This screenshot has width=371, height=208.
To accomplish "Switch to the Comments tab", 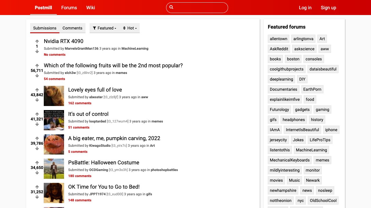I will 72,28.
